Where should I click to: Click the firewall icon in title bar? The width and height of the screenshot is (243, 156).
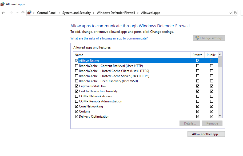pos(2,4)
